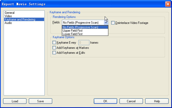Check Add Keyframes at Edits
This screenshot has height=108, width=172.
pos(54,53)
